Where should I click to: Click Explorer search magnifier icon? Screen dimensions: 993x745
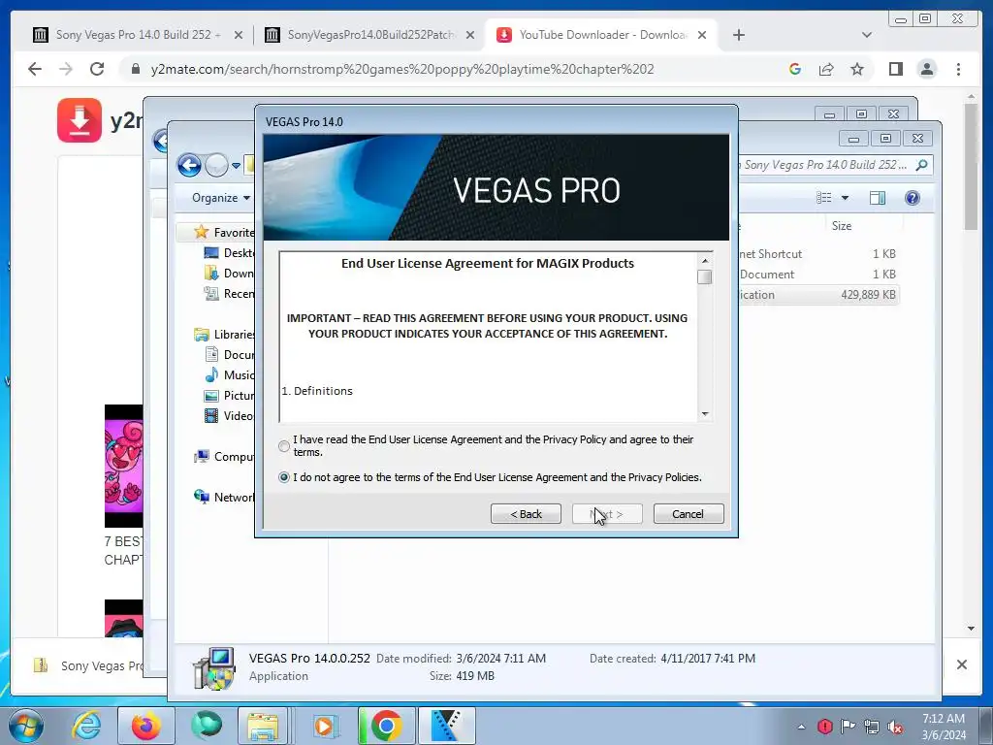(x=922, y=165)
